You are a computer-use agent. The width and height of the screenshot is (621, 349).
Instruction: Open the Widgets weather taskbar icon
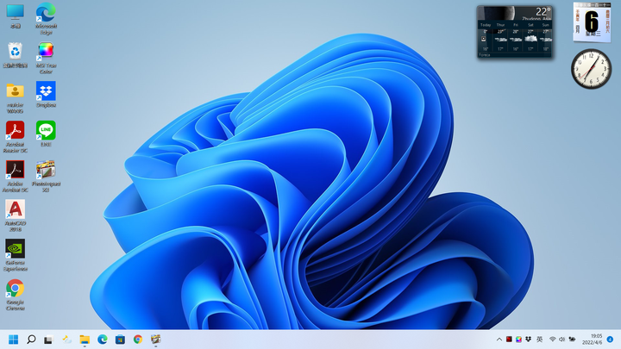tap(66, 340)
